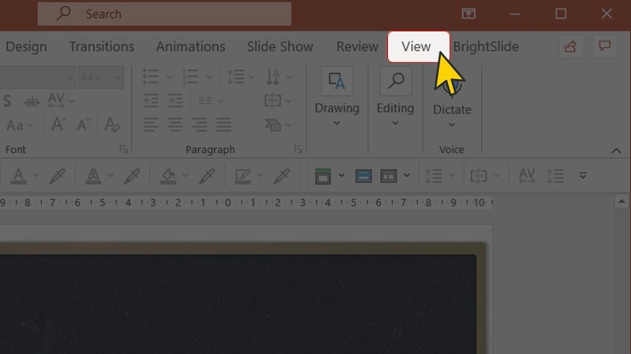The height and width of the screenshot is (354, 631).
Task: Open character spacing AV in Font group
Action: [61, 101]
